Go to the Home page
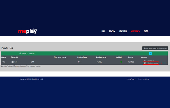This screenshot has width=170, height=108. (x=103, y=31)
